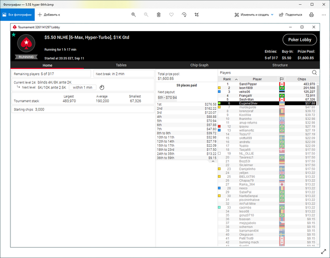Open the Chip Graph tab
The width and height of the screenshot is (330, 258).
click(x=199, y=65)
